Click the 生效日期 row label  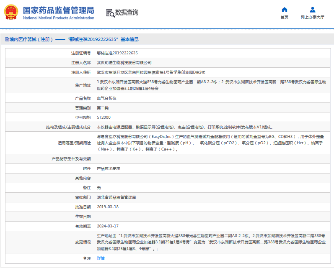pos(83,217)
